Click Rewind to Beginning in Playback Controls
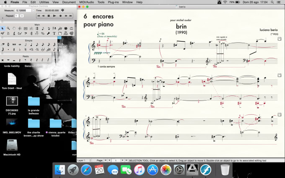Image resolution: width=285 pixels, height=178 pixels. 39,16
